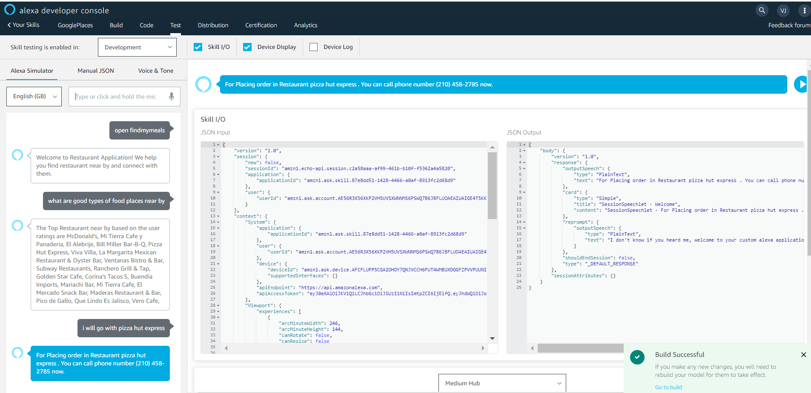Click the Go to build link
Viewport: 811px width, 393px height.
668,387
